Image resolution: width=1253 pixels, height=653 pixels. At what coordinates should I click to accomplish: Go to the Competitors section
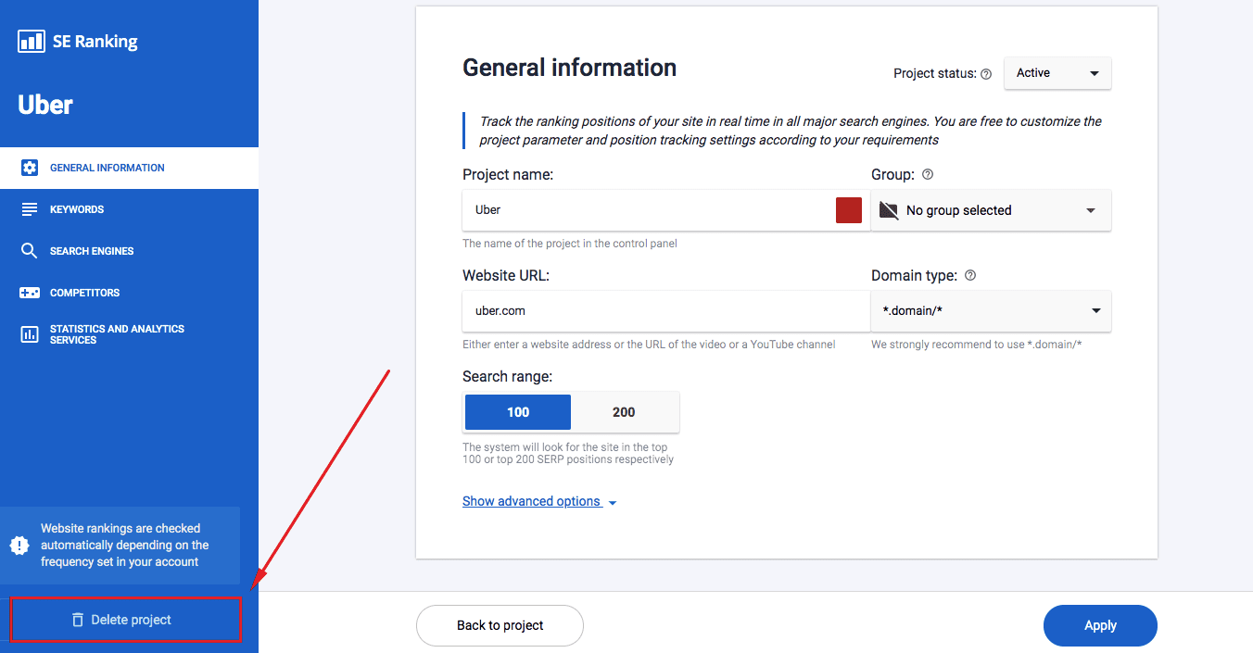click(130, 293)
